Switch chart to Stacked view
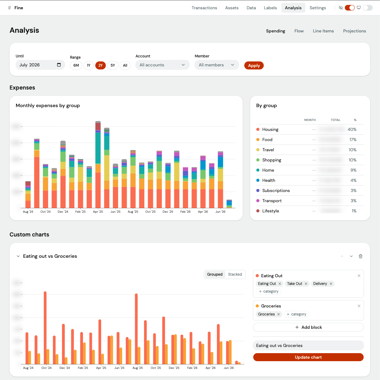The image size is (380, 380). point(235,274)
